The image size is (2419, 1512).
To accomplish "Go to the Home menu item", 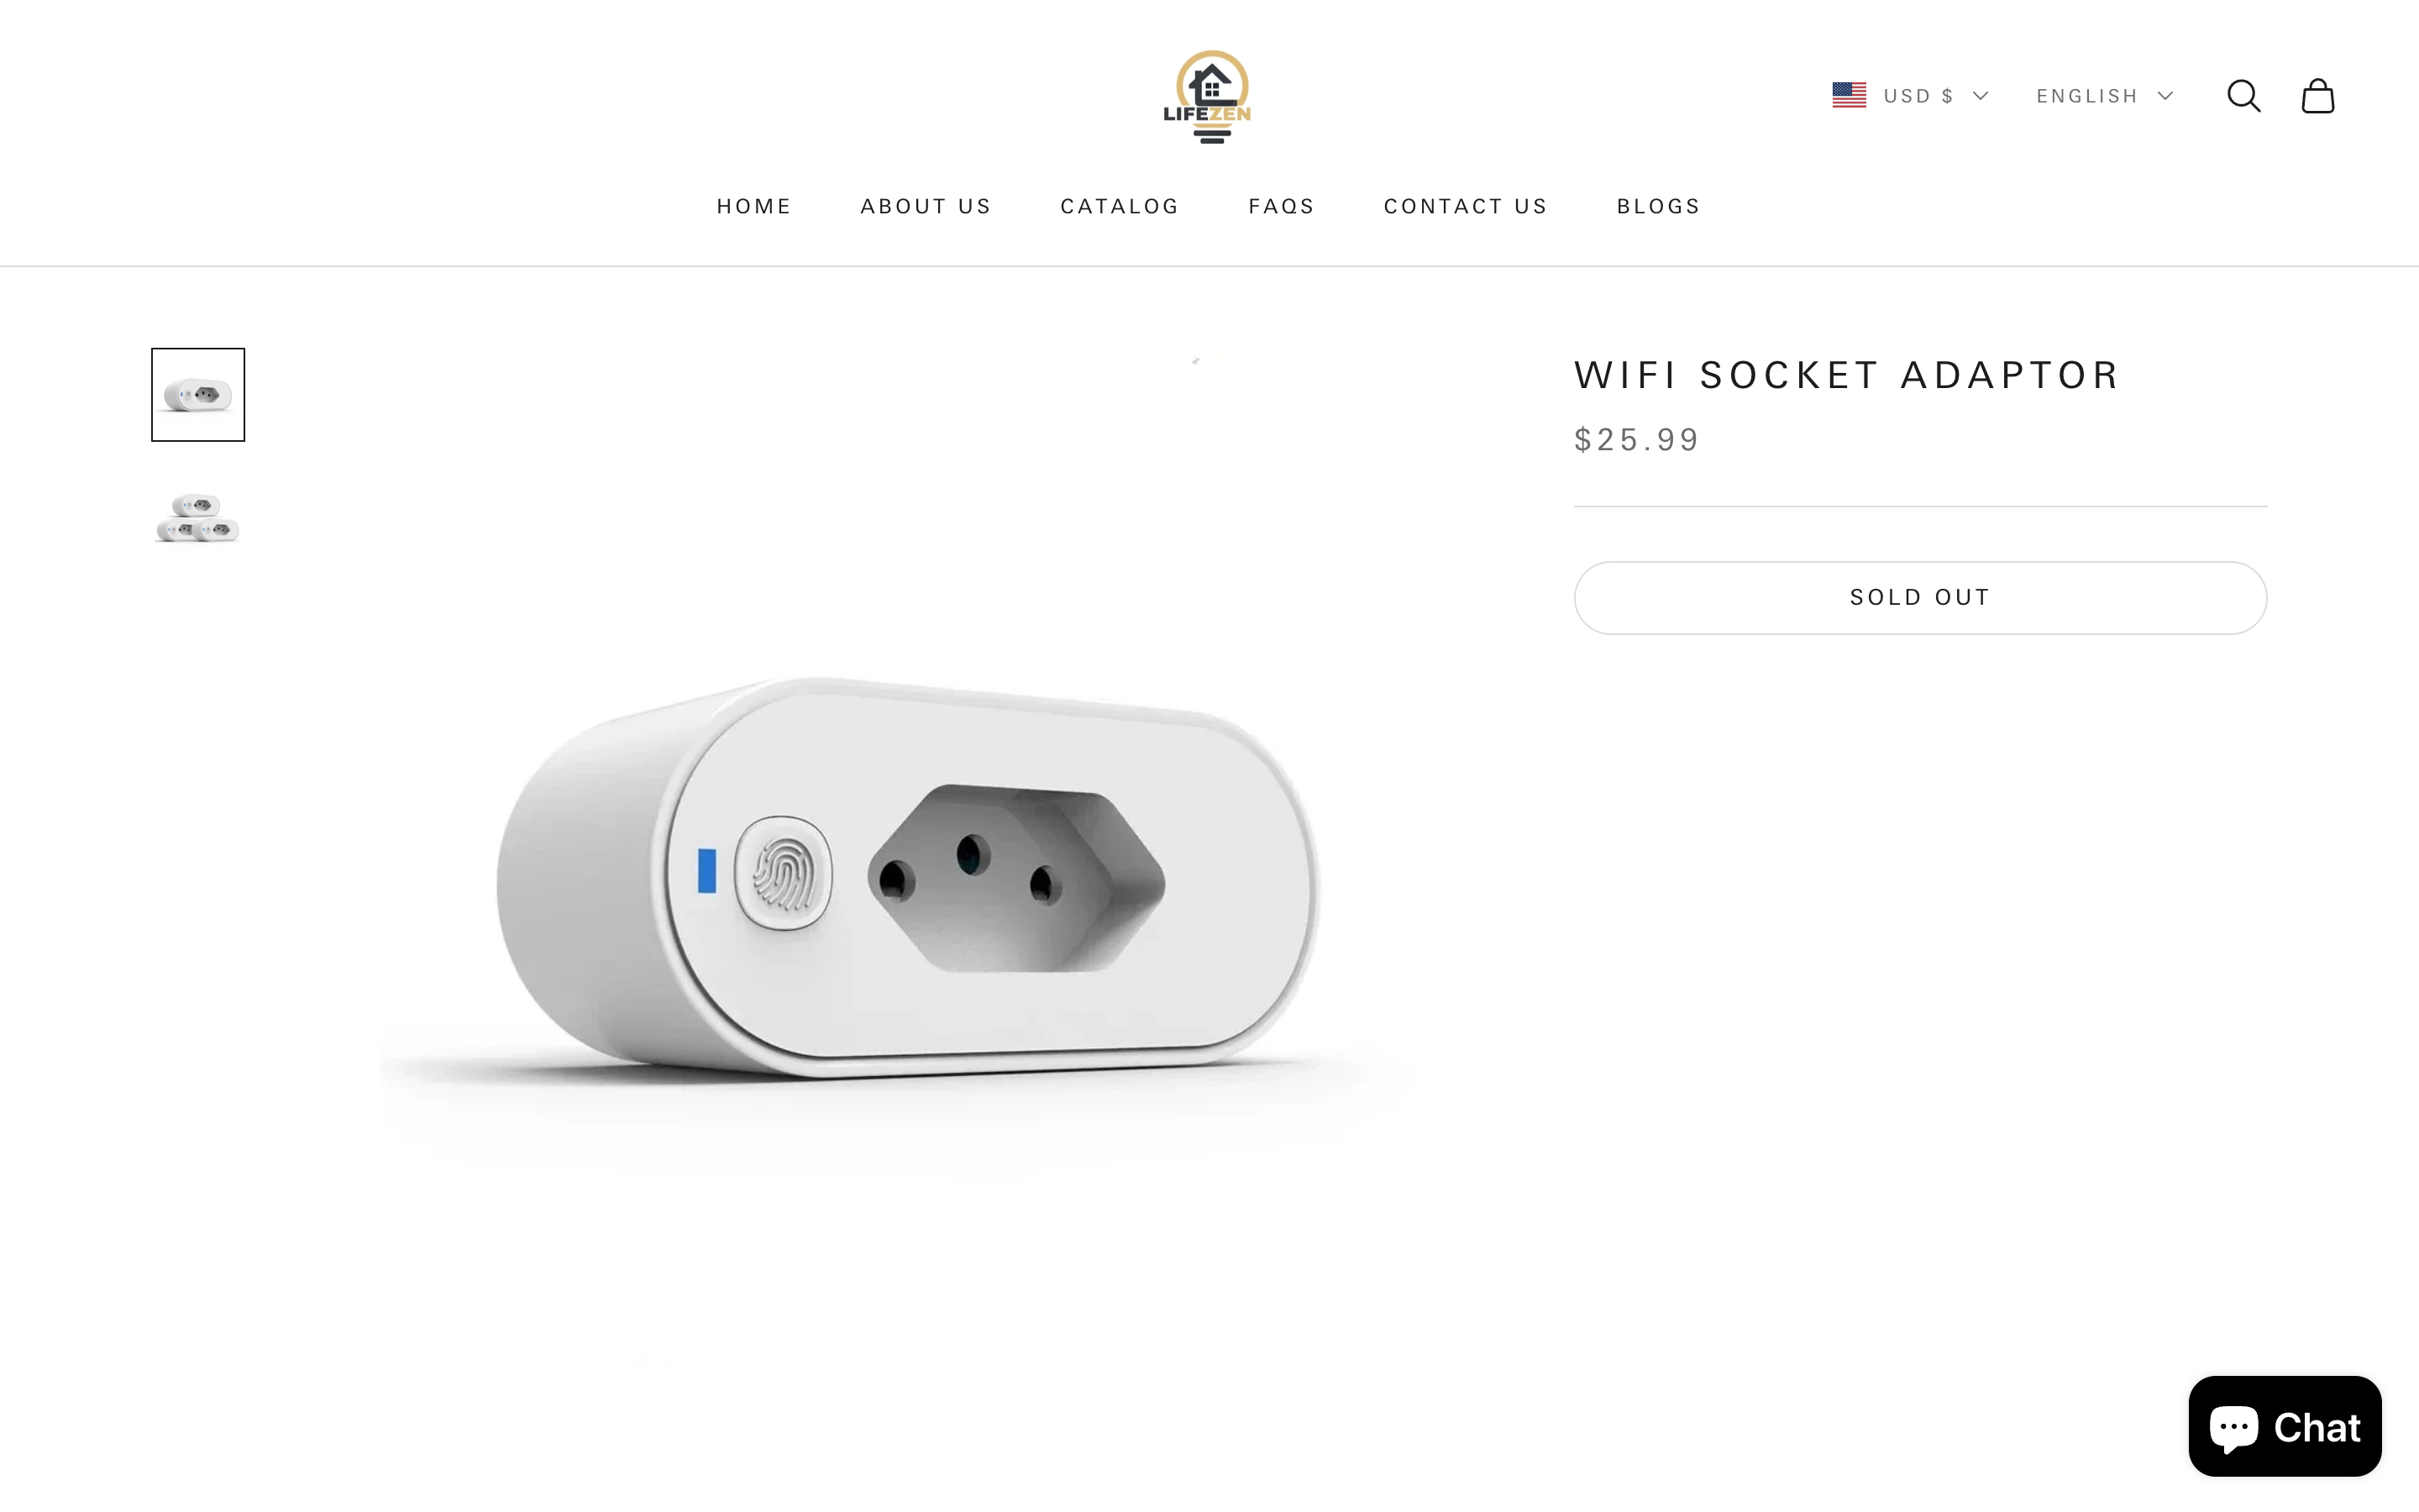I will click(x=753, y=206).
